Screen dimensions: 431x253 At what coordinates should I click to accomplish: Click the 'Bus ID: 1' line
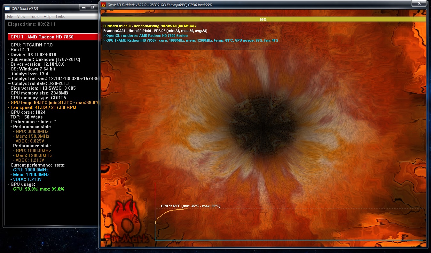19,50
